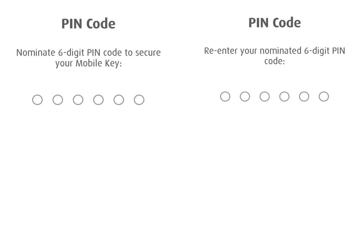Click the right PIN Code heading
The height and width of the screenshot is (240, 360).
(x=274, y=23)
